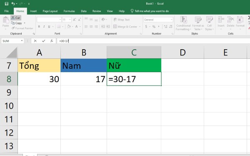The image size is (250, 156).
Task: Open the Merge & Center dropdown arrow
Action: 140,27
